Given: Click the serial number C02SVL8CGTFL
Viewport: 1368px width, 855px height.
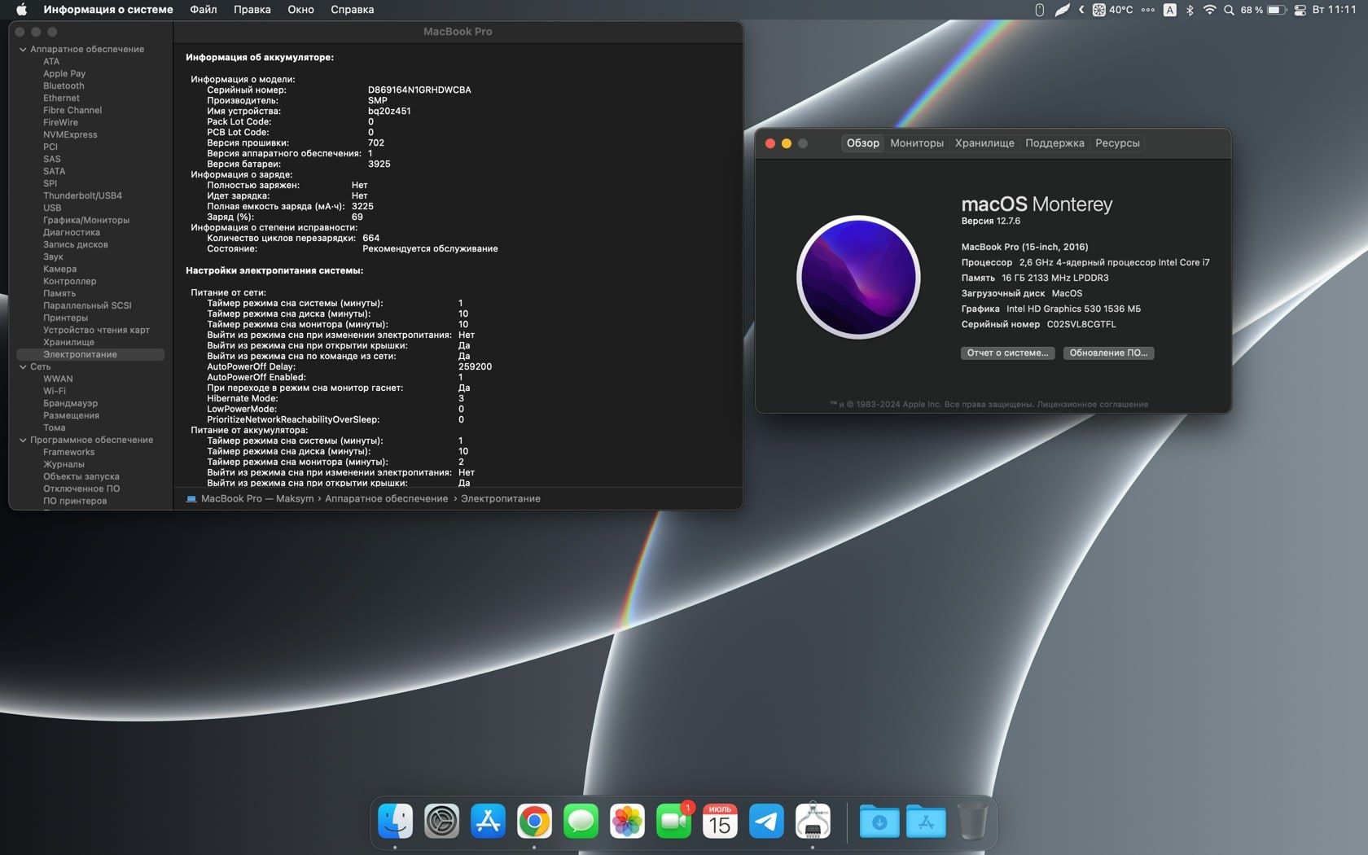Looking at the screenshot, I should pyautogui.click(x=1081, y=324).
